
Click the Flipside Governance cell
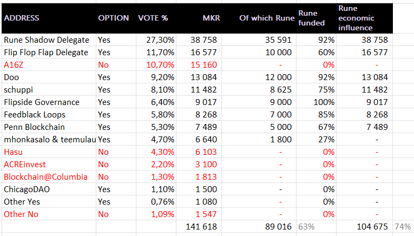pyautogui.click(x=42, y=102)
